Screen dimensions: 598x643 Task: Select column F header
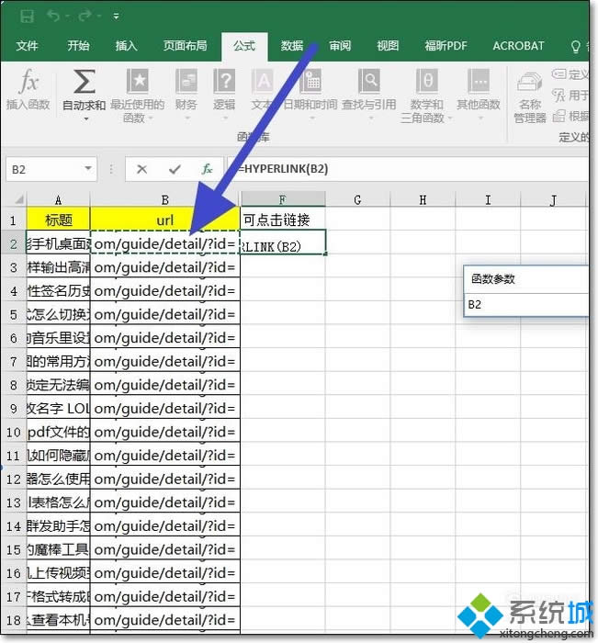[x=283, y=199]
